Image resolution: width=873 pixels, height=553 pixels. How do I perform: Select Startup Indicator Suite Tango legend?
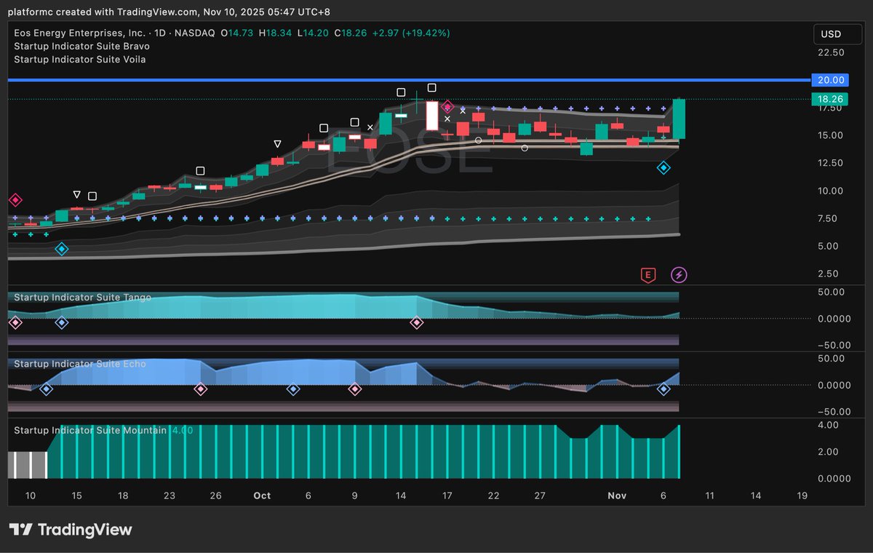click(82, 297)
